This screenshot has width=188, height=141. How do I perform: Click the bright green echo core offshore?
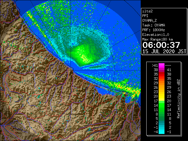coord(83,55)
